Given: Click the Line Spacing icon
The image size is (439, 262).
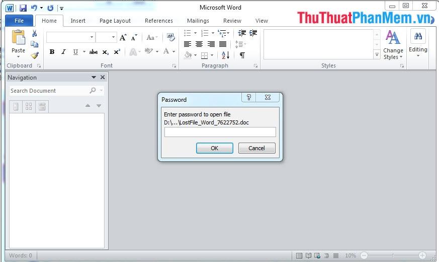Looking at the screenshot, I should pyautogui.click(x=239, y=44).
